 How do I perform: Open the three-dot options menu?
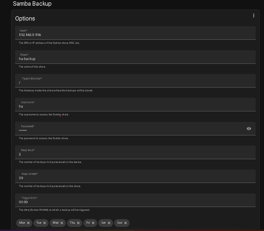[253, 16]
